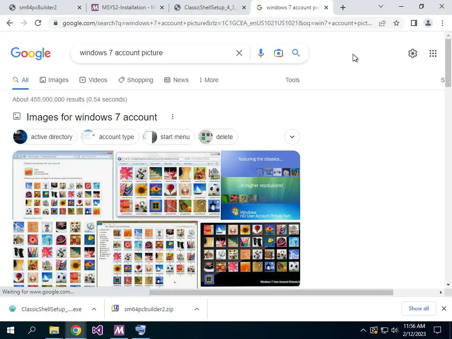Open Visual Studio from the taskbar

click(98, 330)
